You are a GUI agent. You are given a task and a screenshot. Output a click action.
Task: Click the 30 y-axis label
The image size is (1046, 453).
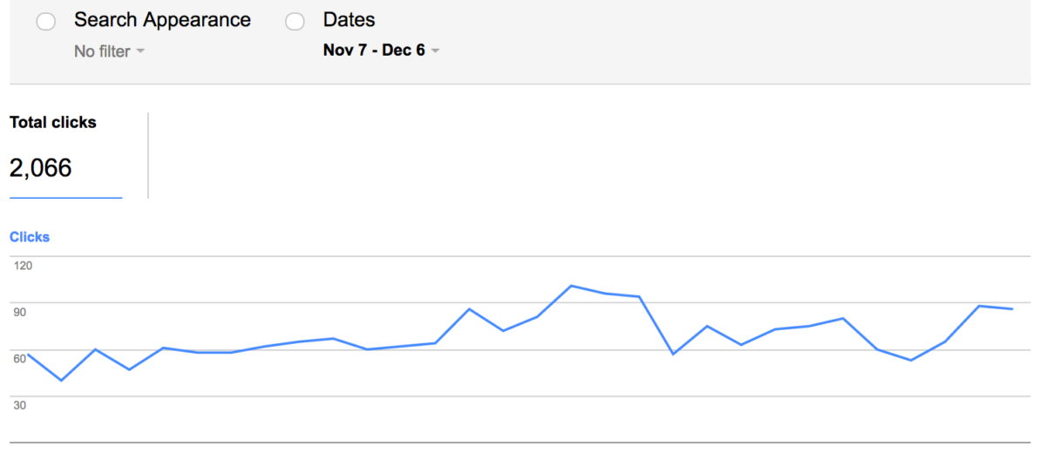(19, 405)
